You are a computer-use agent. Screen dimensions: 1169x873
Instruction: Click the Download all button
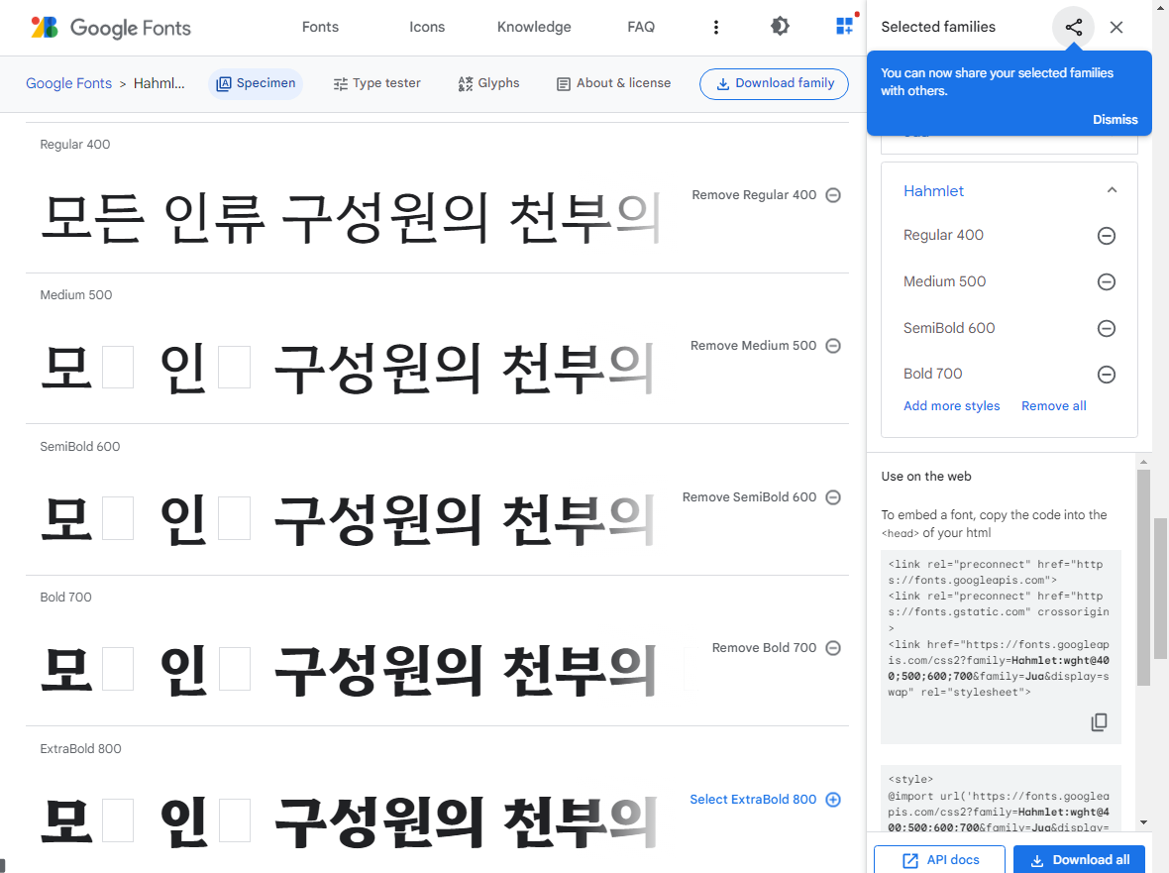1080,859
